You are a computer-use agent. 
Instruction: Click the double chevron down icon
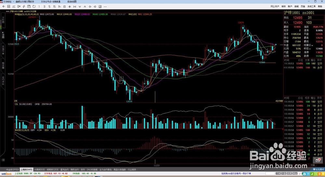tap(80, 6)
